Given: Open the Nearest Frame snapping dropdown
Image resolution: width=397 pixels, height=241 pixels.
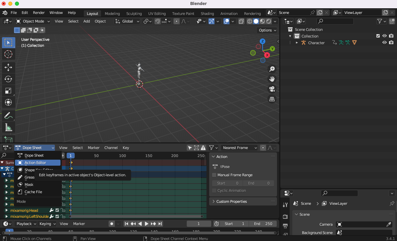Looking at the screenshot, I should (x=239, y=148).
